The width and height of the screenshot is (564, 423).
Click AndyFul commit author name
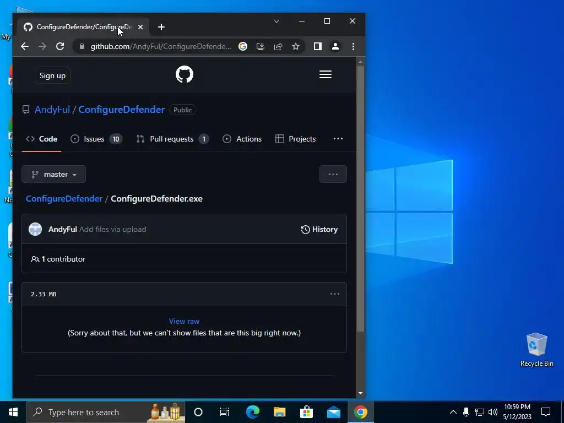[63, 229]
